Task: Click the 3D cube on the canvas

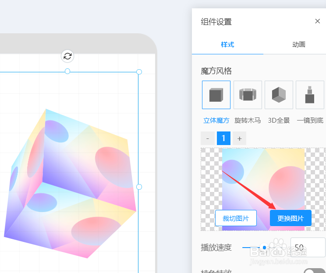Action: point(71,184)
